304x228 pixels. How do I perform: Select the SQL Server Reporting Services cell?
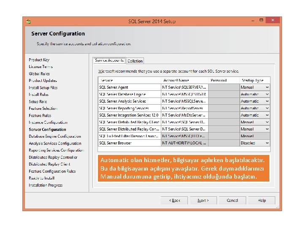click(130, 108)
